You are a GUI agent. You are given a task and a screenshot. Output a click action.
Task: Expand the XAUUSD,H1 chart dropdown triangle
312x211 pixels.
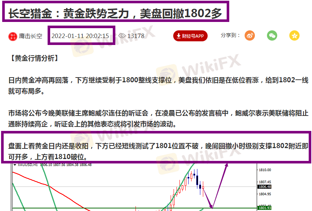pos(15,165)
